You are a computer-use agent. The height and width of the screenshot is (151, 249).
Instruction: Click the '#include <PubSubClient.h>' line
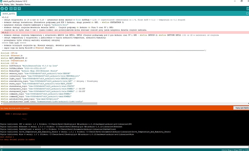(14, 61)
